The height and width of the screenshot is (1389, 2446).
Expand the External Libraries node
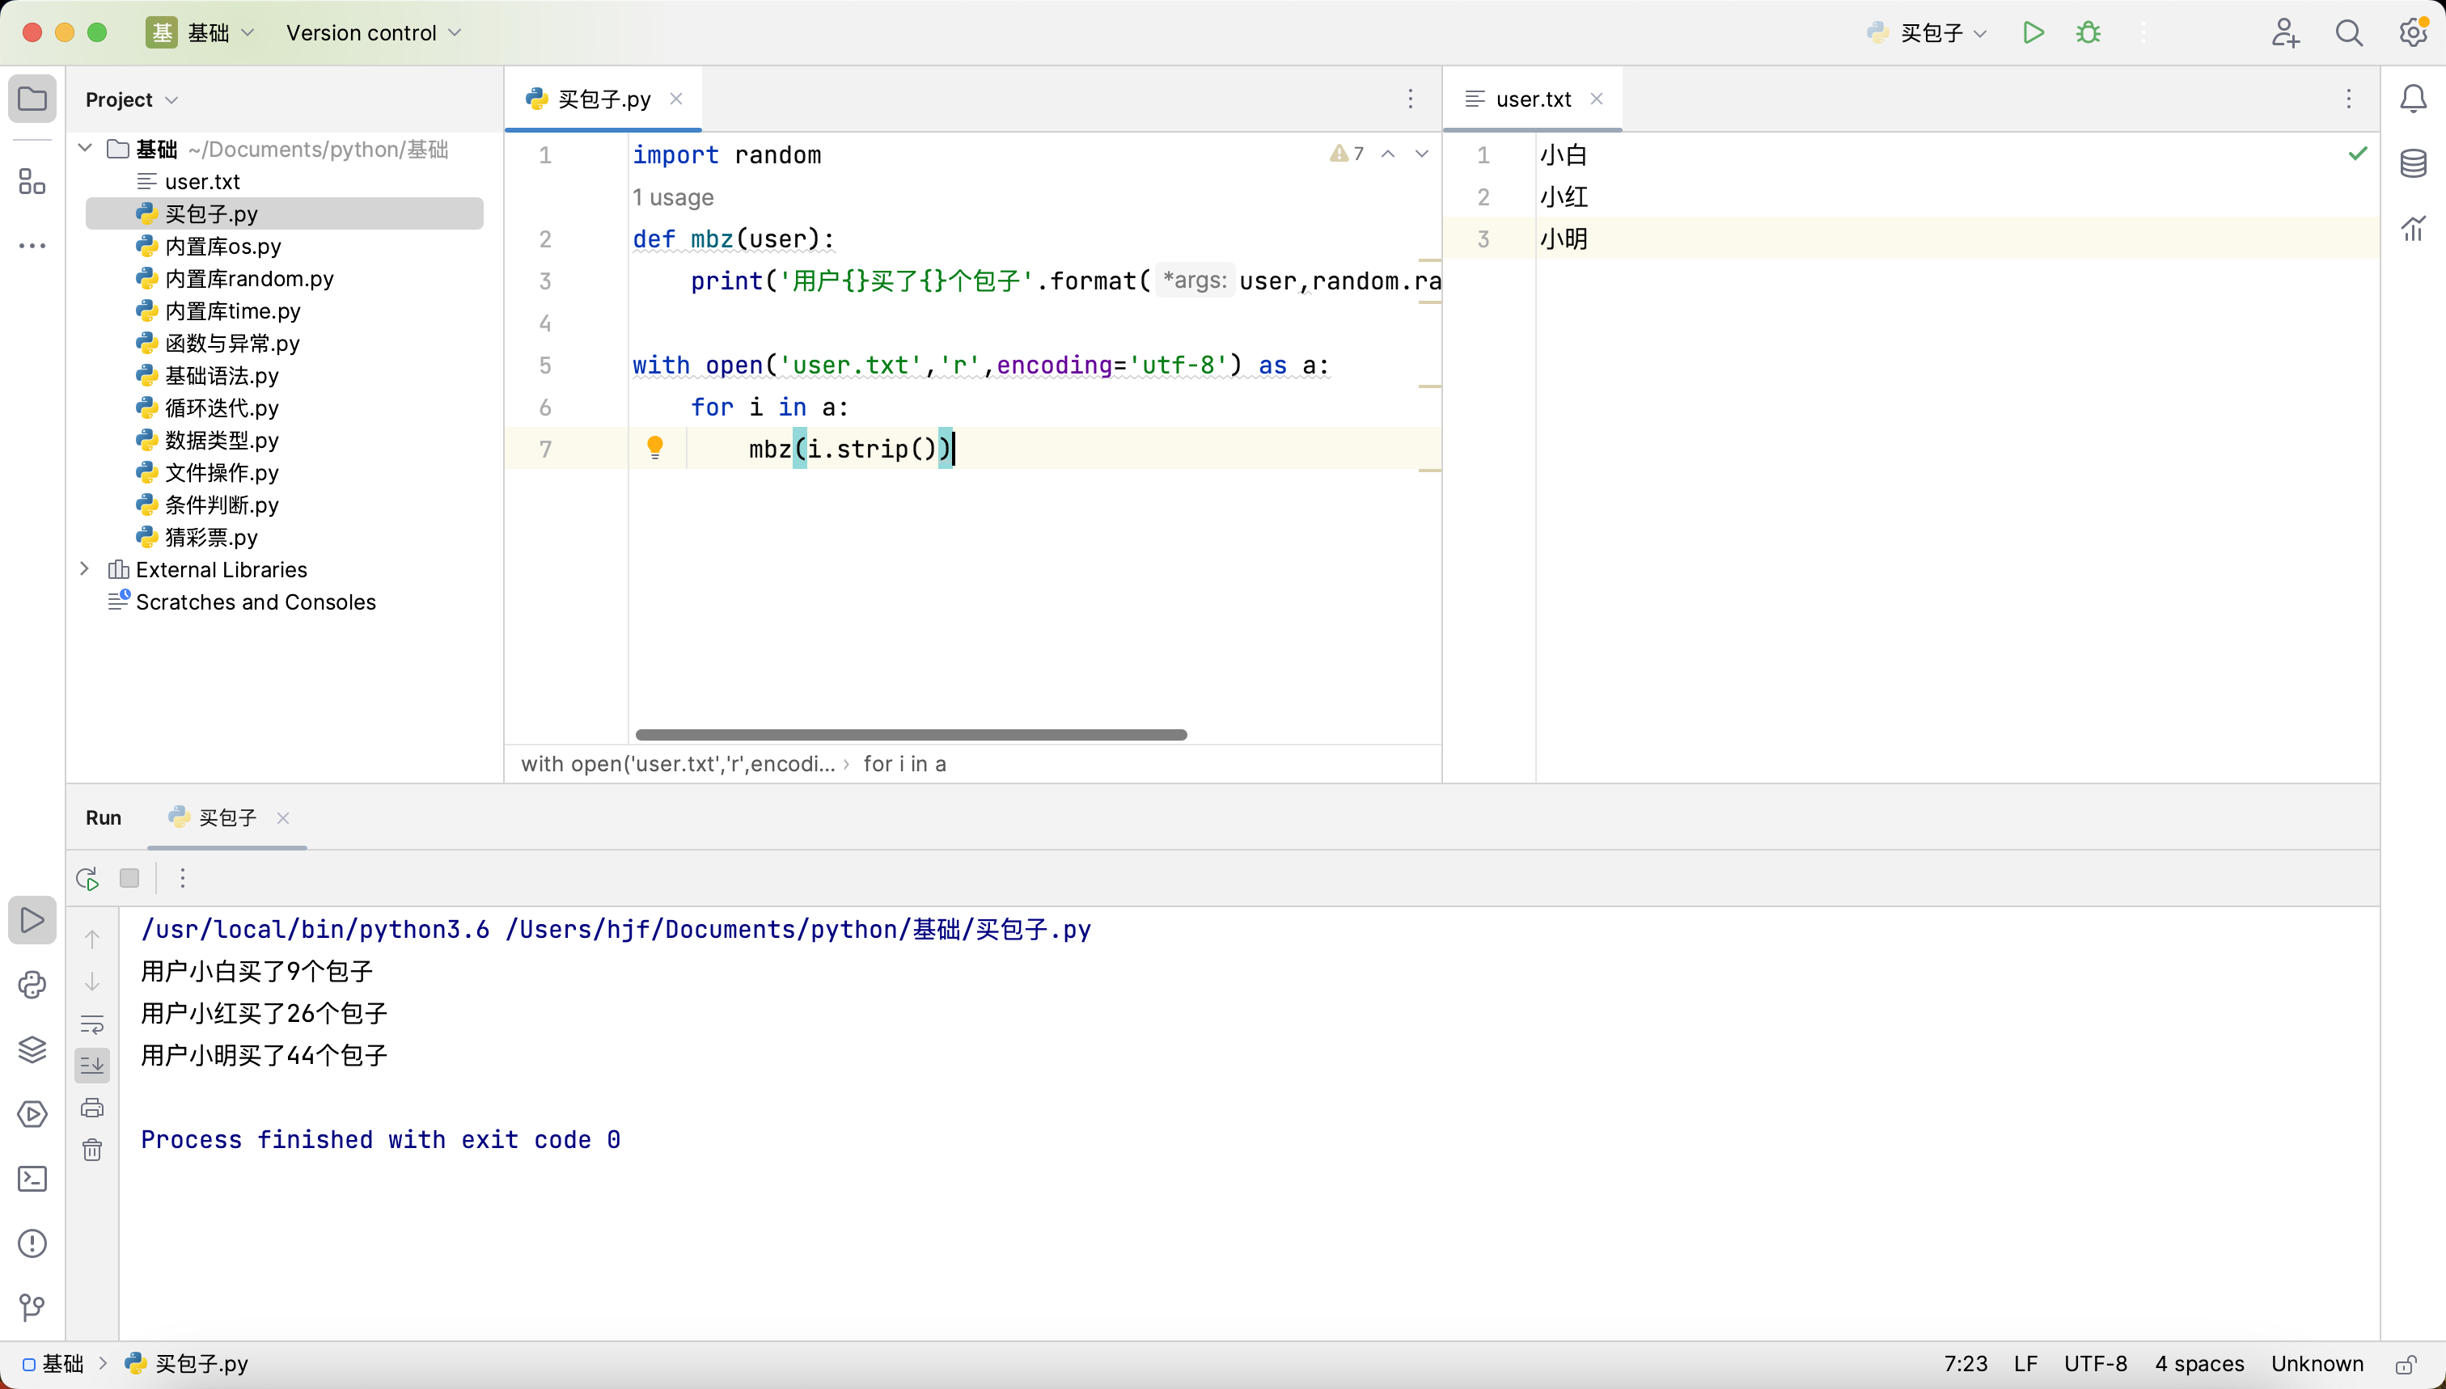(x=85, y=568)
